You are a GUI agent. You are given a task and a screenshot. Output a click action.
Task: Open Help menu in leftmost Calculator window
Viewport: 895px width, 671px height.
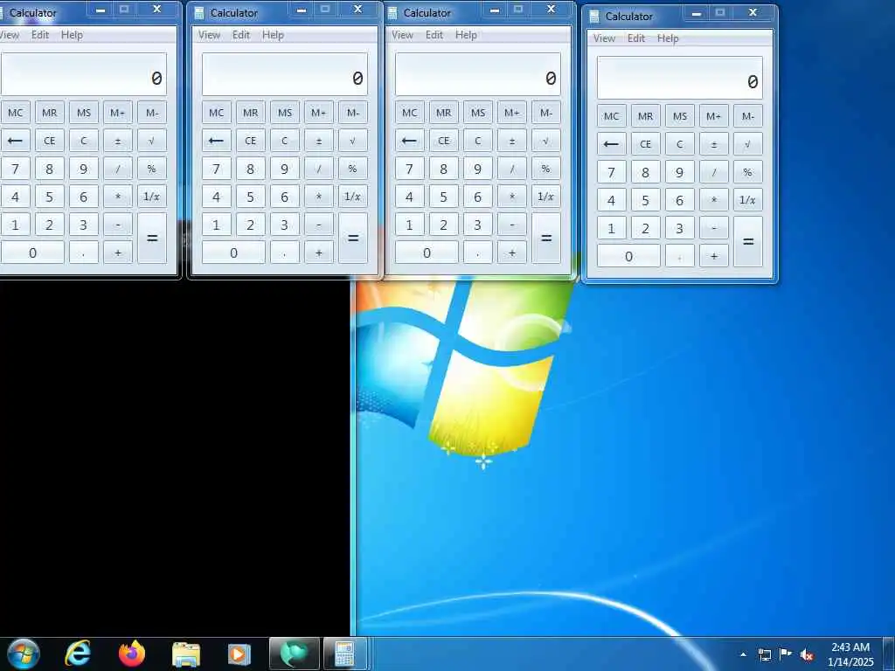(x=72, y=35)
